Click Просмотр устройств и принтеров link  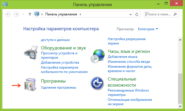(x=59, y=55)
